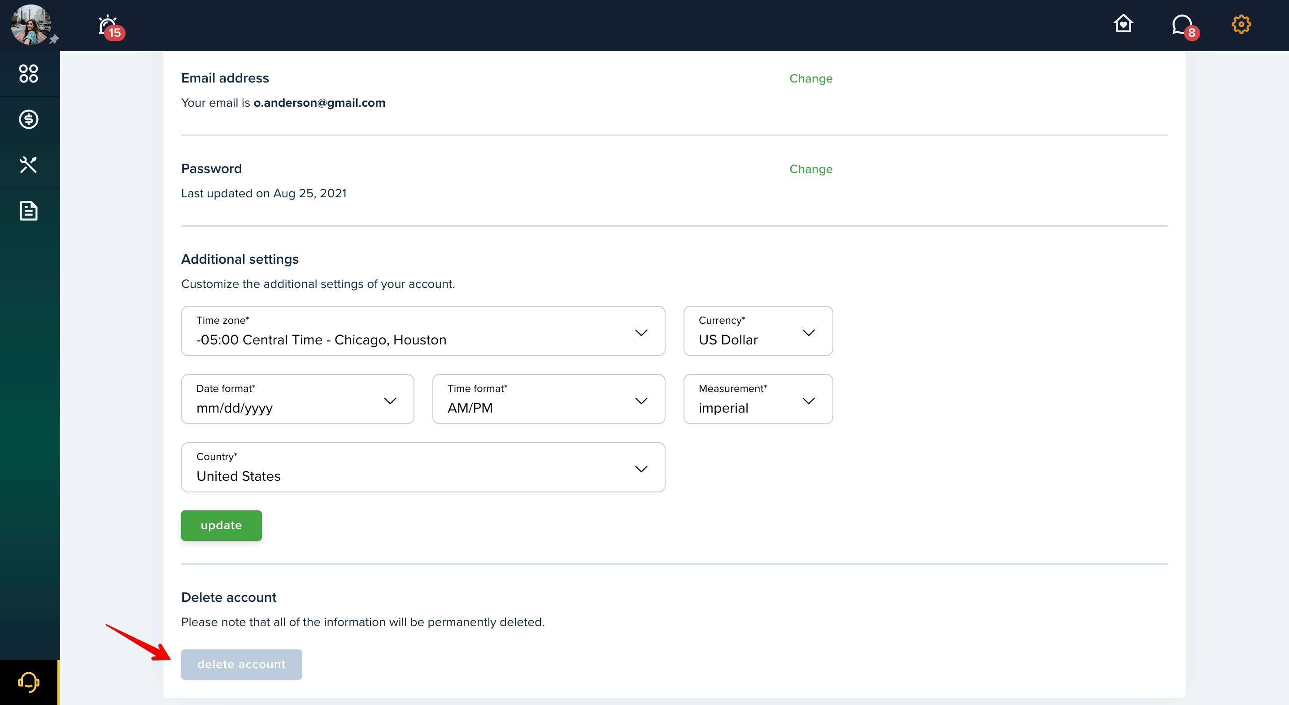Open settings gear icon
1289x705 pixels.
point(1241,24)
